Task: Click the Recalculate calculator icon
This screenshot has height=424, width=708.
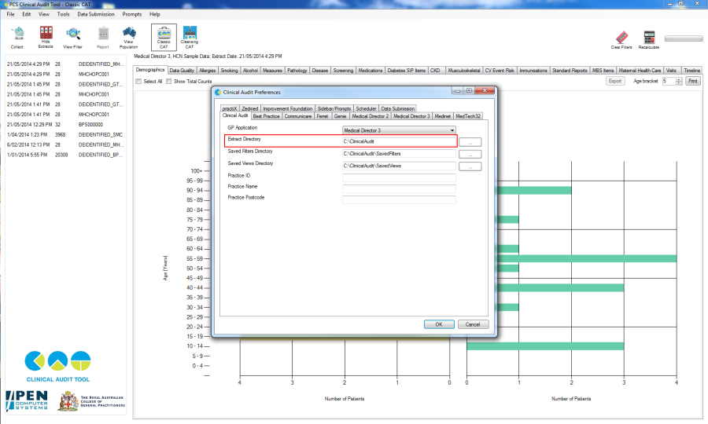Action: click(649, 39)
